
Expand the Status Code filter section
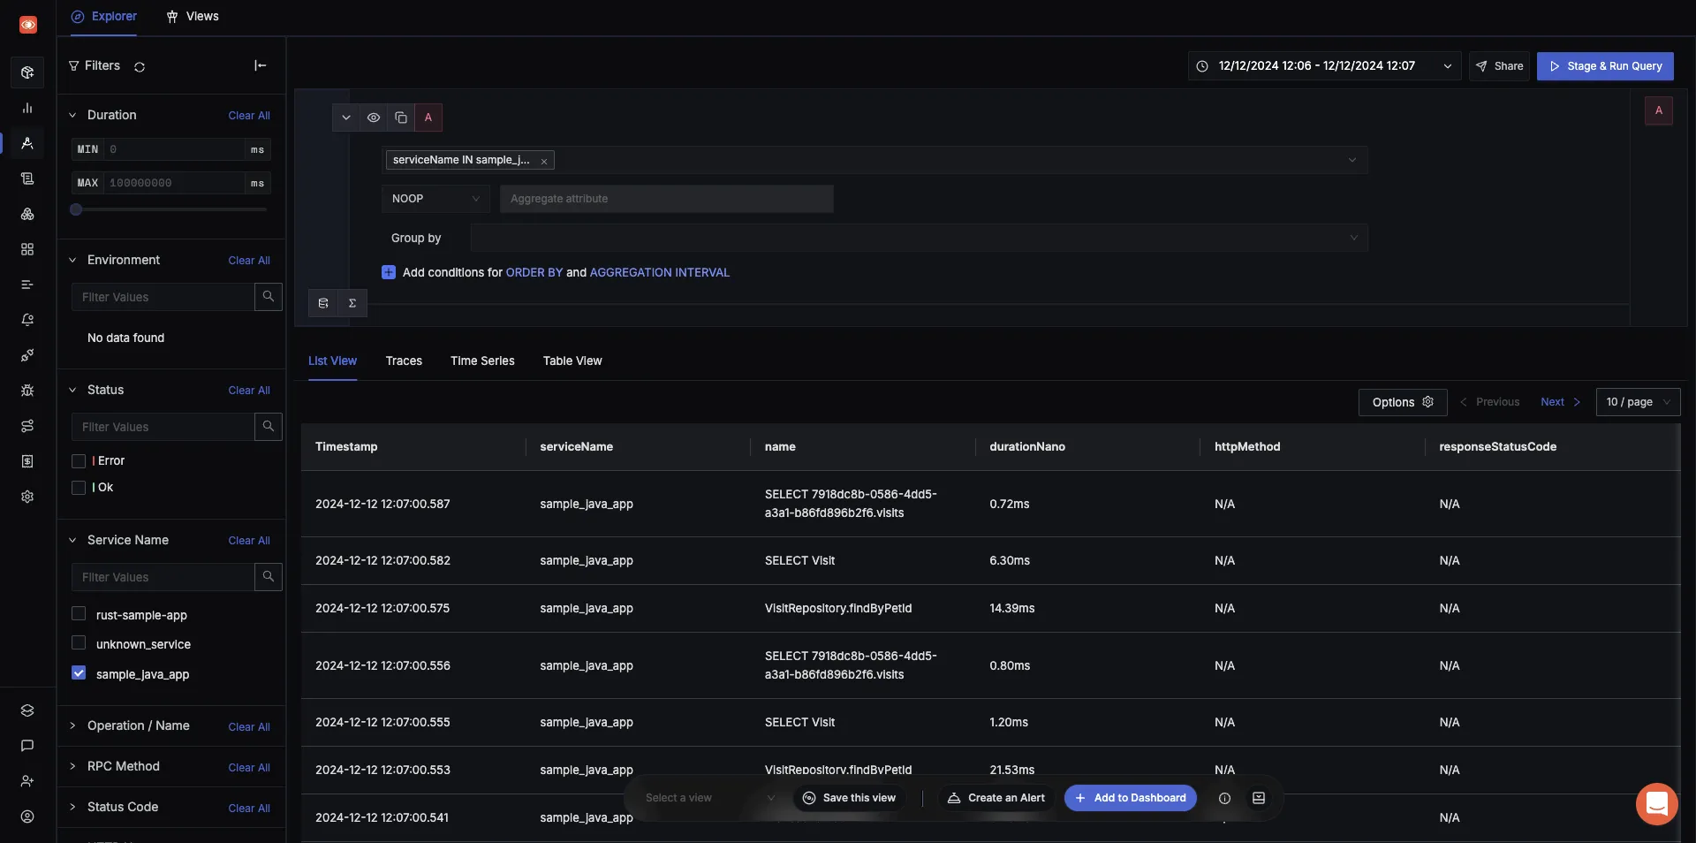pyautogui.click(x=72, y=807)
